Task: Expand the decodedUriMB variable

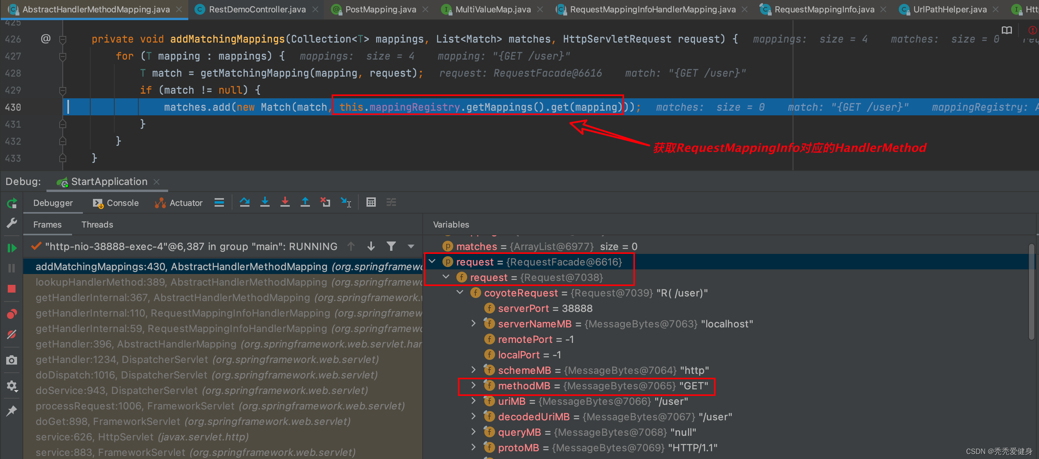Action: pyautogui.click(x=473, y=416)
